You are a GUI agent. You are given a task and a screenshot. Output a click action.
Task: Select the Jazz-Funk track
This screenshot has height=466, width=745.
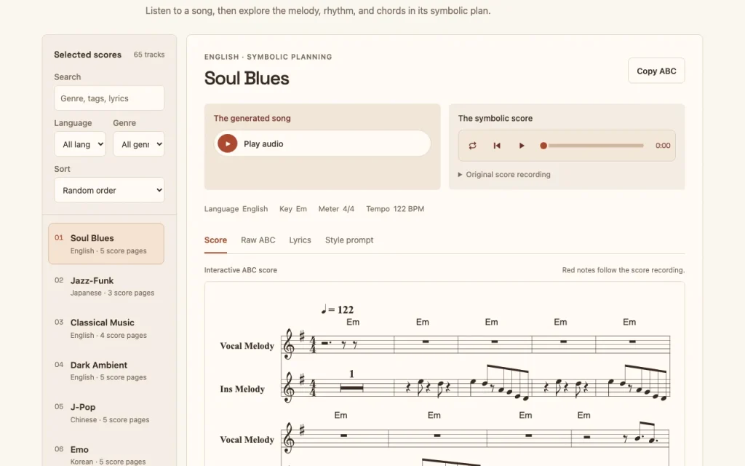(106, 286)
